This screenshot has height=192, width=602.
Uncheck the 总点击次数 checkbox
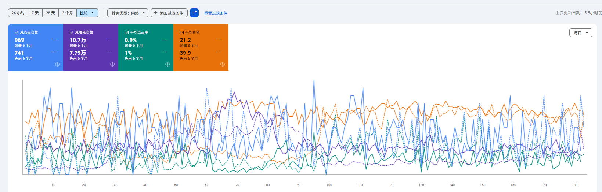[x=17, y=33]
